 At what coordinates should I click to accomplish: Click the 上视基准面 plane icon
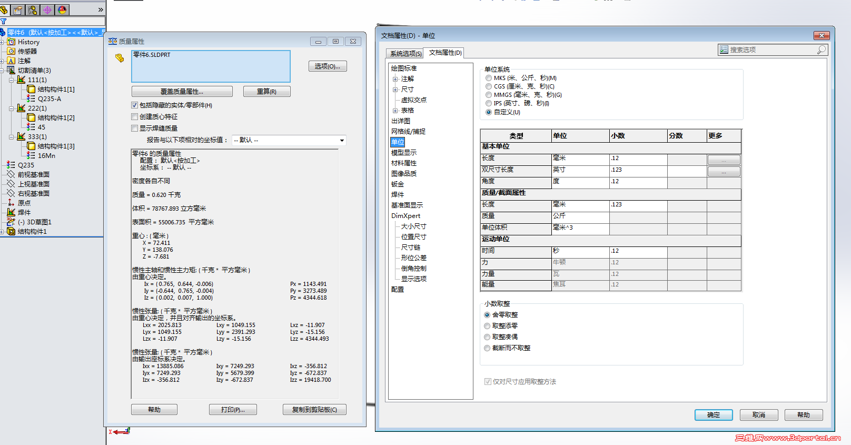(x=11, y=184)
